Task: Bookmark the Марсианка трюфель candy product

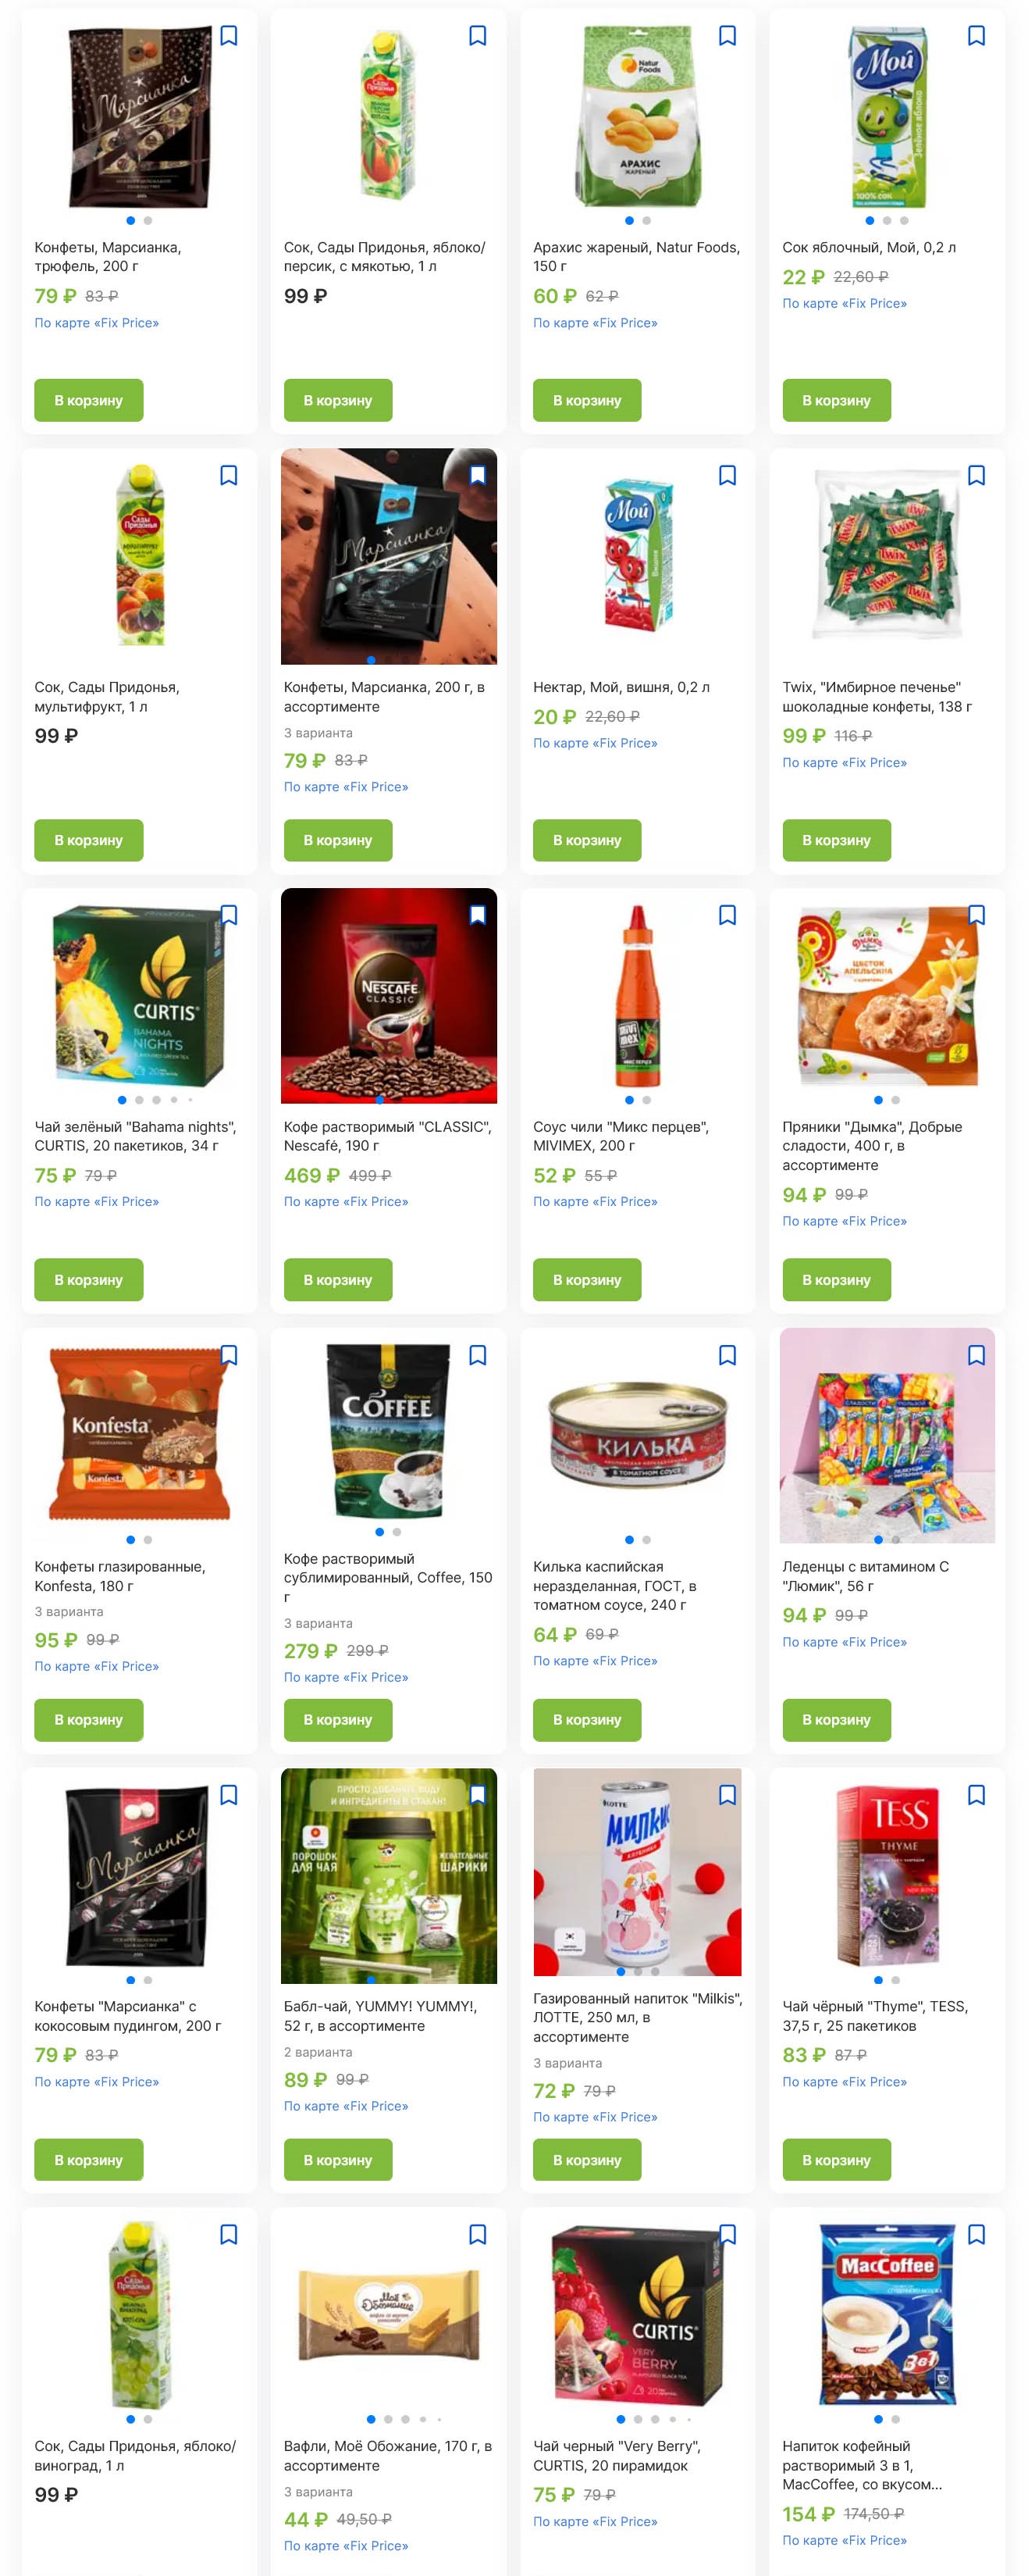Action: coord(229,36)
